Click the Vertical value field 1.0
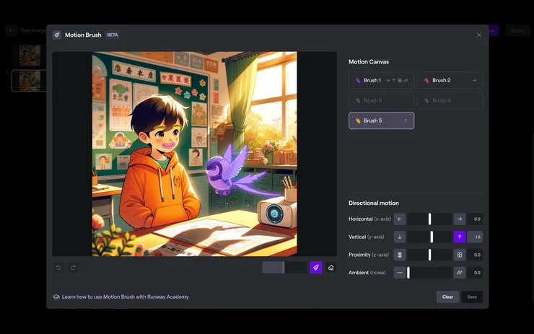Image resolution: width=534 pixels, height=334 pixels. coord(475,237)
